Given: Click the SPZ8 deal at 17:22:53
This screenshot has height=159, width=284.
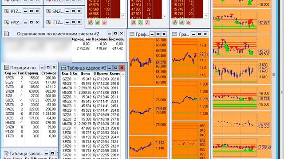Looking at the screenshot, I should coord(91,132).
